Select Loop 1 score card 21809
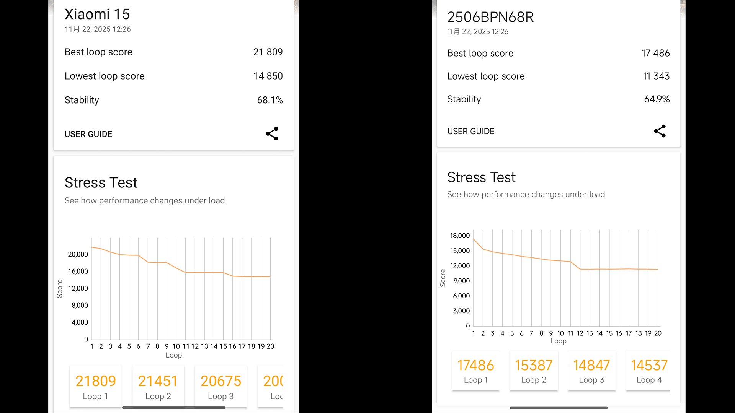735x413 pixels. (96, 386)
